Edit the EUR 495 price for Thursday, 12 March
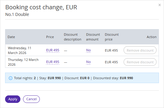Viewport: 164px width, 108px height. point(53,62)
